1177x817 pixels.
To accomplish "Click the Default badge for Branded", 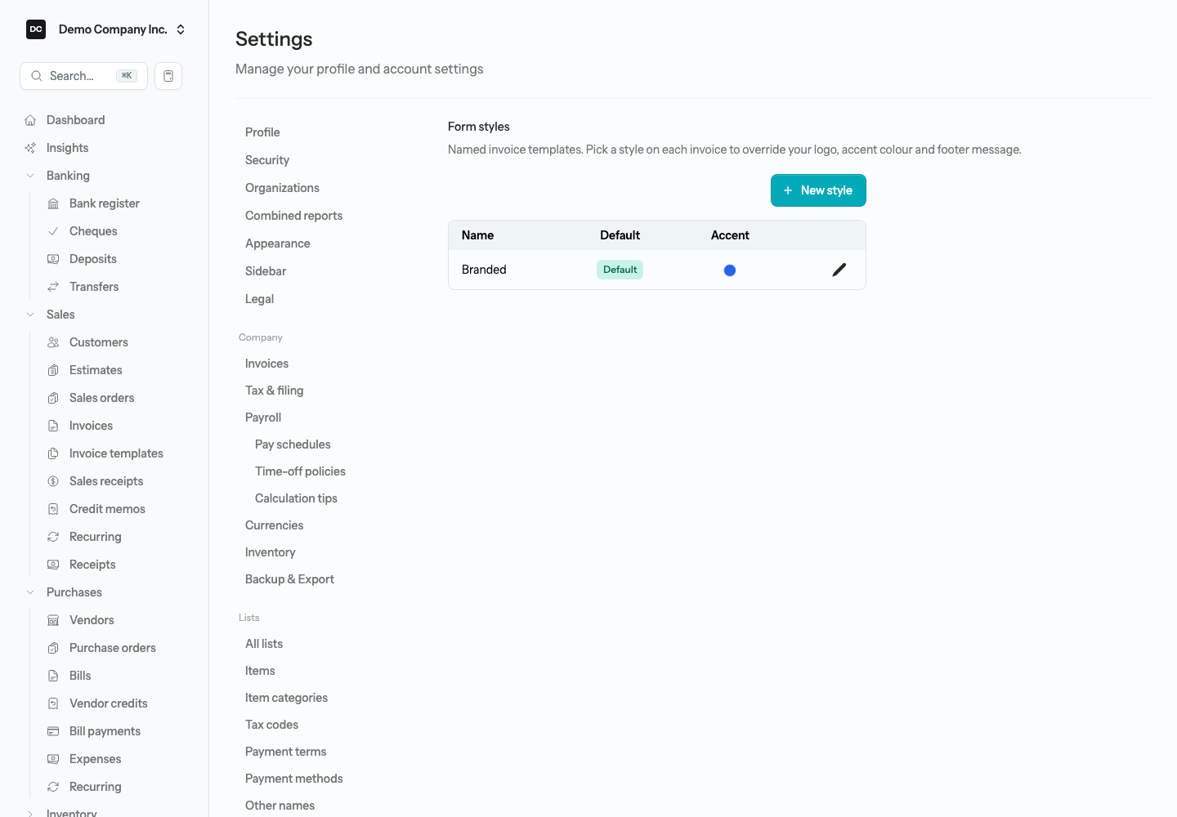I will click(x=620, y=270).
